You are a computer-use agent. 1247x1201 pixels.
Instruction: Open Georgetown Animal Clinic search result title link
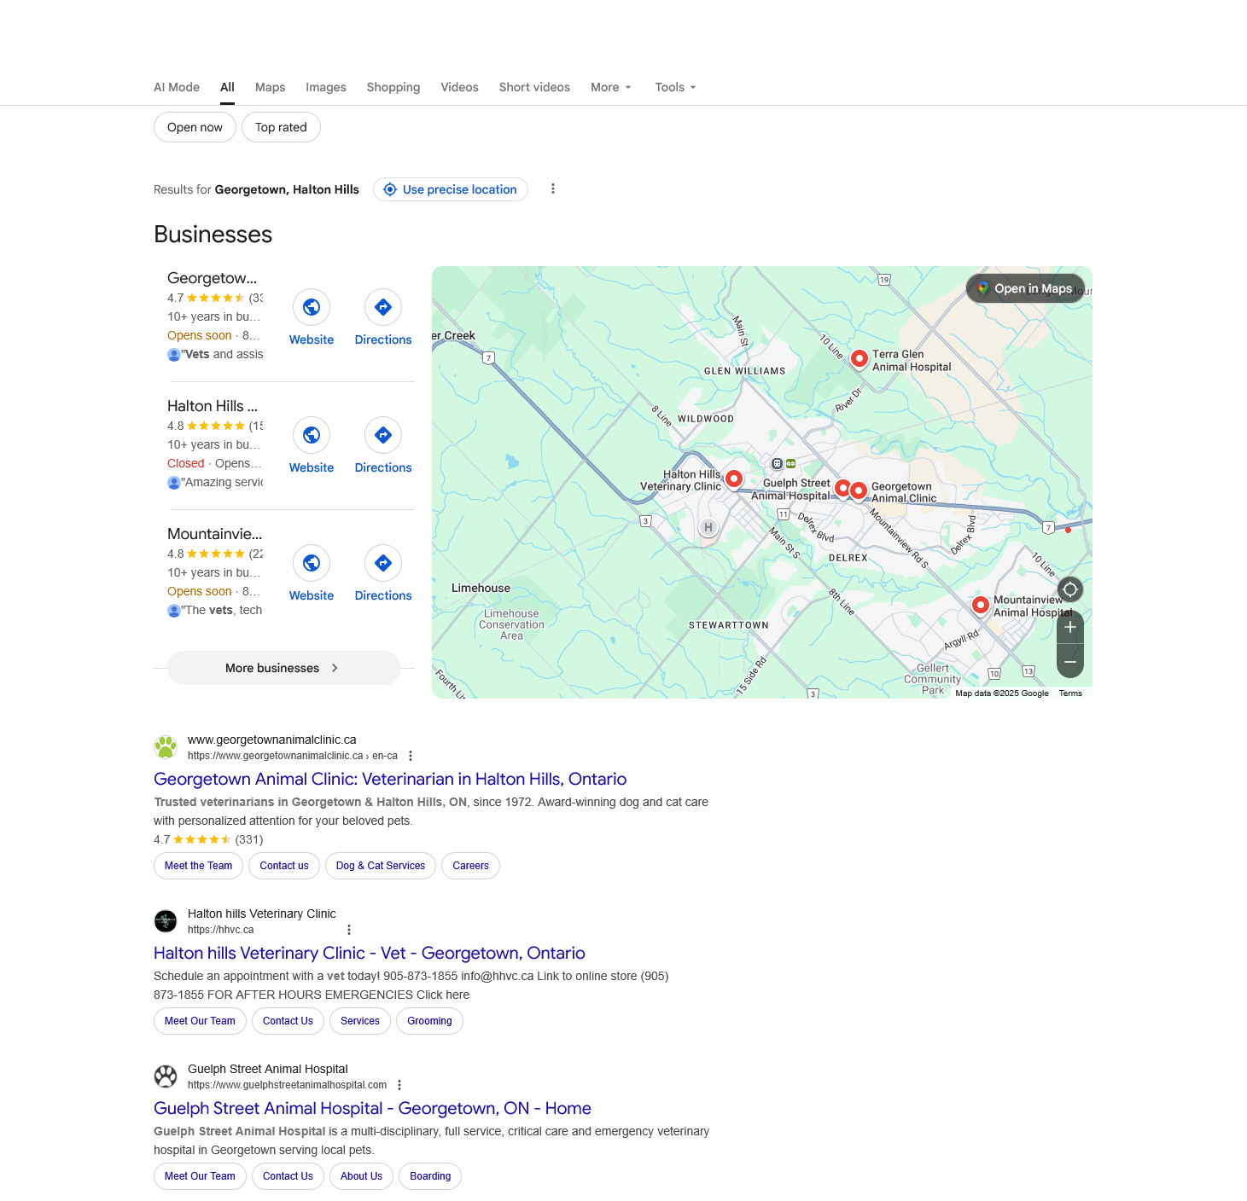[390, 779]
